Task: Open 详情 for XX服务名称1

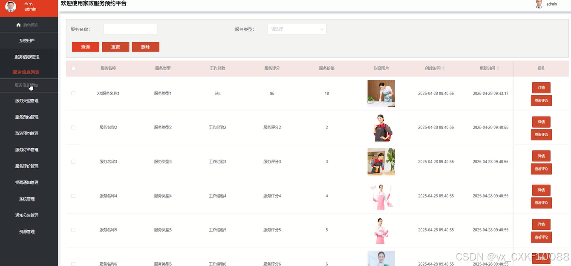Action: click(541, 88)
